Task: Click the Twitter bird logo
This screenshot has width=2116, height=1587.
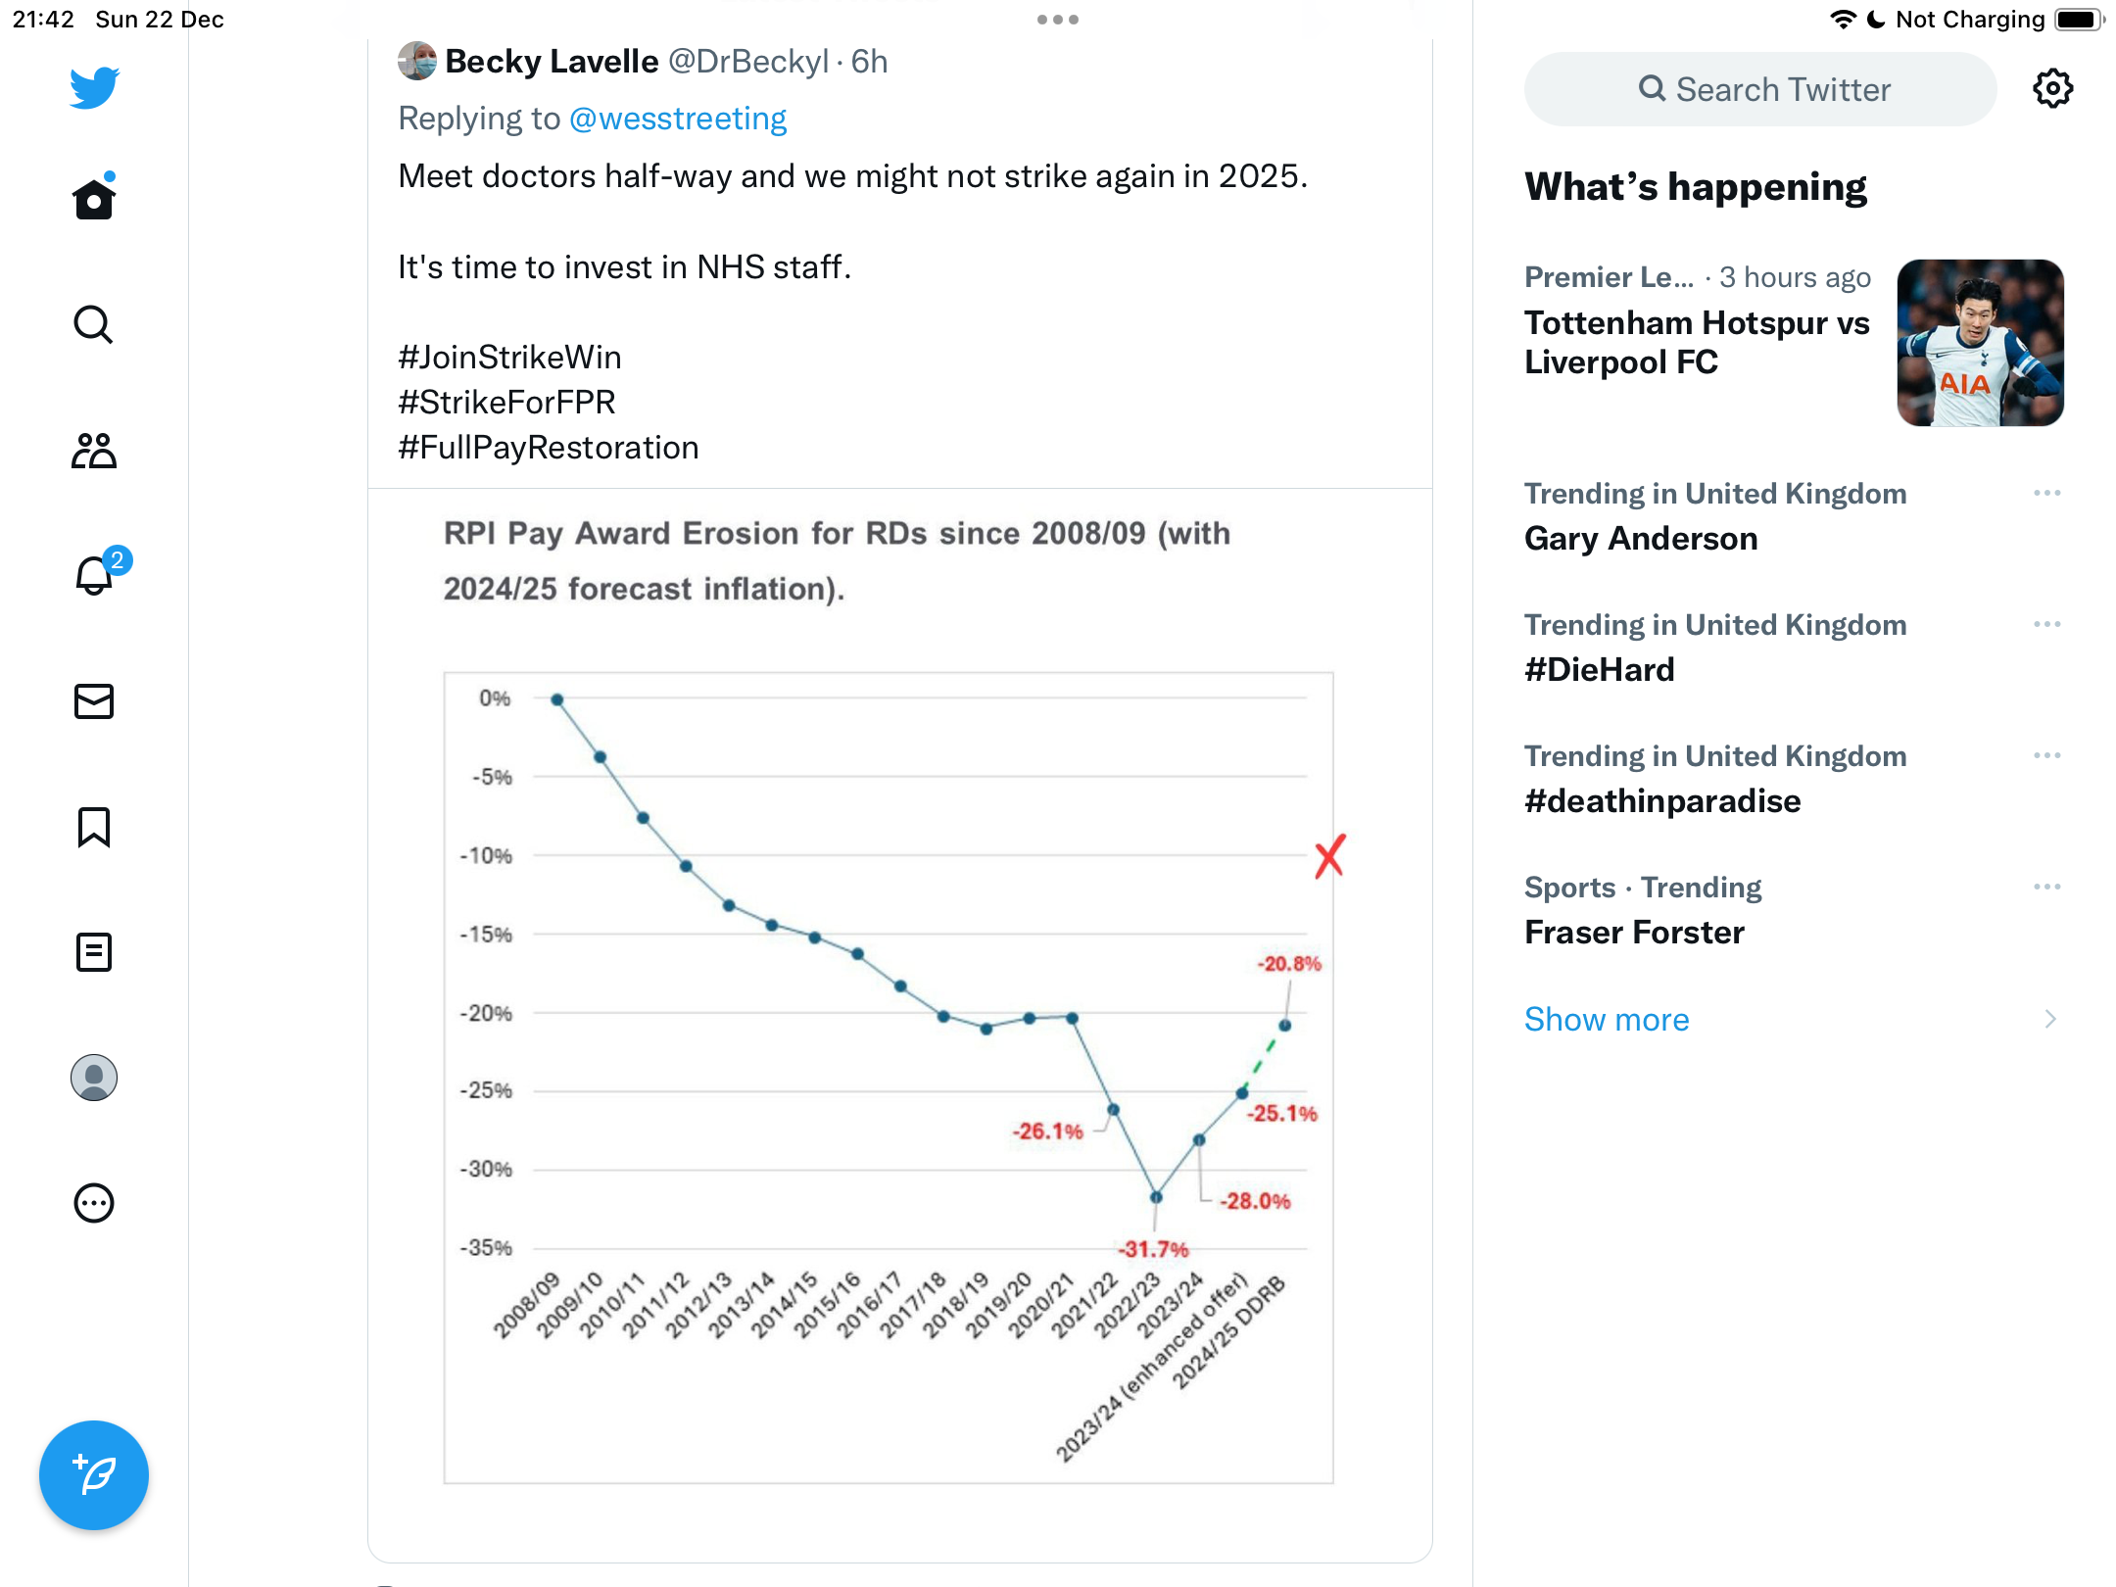Action: tap(94, 88)
